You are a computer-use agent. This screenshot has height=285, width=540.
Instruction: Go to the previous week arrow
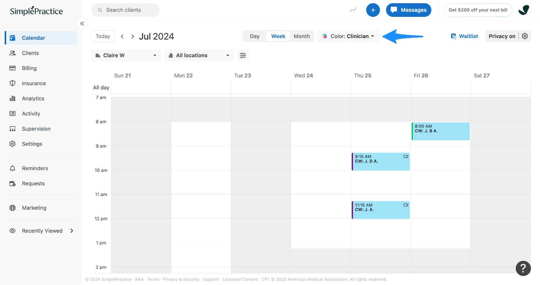coord(122,36)
